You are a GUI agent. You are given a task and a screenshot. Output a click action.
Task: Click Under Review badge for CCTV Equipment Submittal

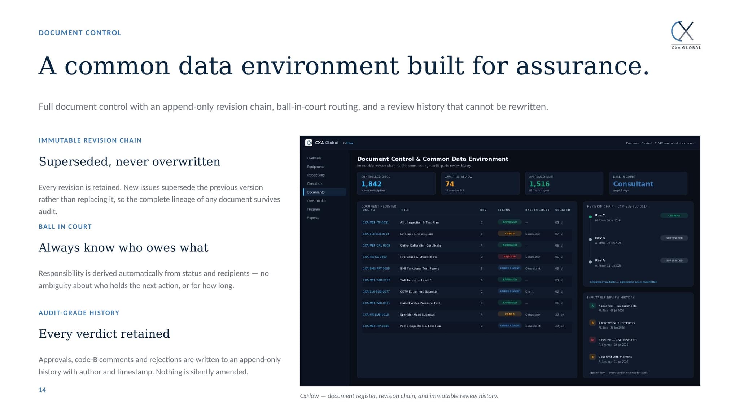(510, 291)
